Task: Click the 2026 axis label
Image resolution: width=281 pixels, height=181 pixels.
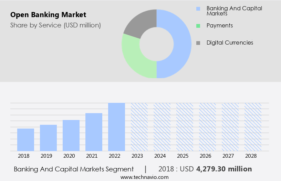Action: [x=206, y=156]
